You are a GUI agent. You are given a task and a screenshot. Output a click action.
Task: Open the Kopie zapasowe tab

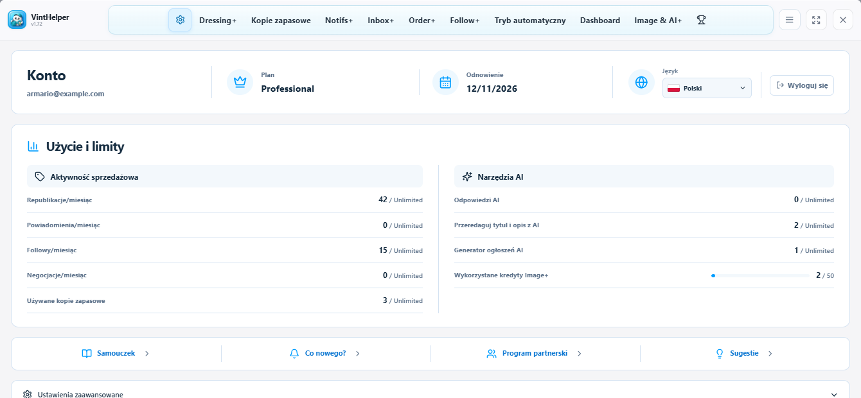tap(281, 20)
